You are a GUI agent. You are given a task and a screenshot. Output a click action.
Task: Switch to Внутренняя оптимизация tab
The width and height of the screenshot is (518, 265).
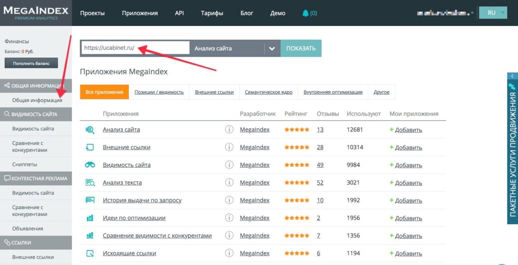point(333,92)
